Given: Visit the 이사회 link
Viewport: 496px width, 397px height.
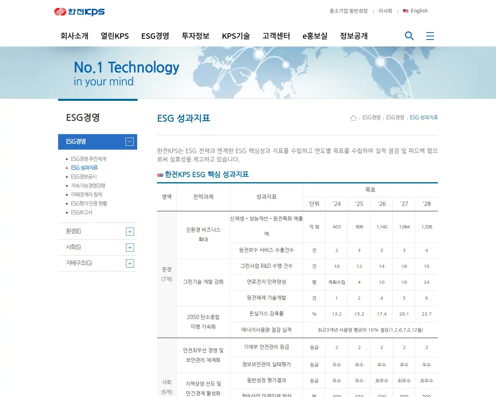Looking at the screenshot, I should [x=385, y=11].
